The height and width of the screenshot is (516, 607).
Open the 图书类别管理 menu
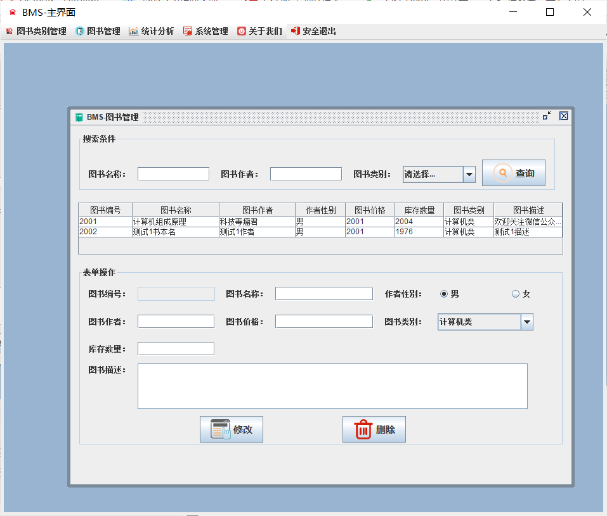36,31
